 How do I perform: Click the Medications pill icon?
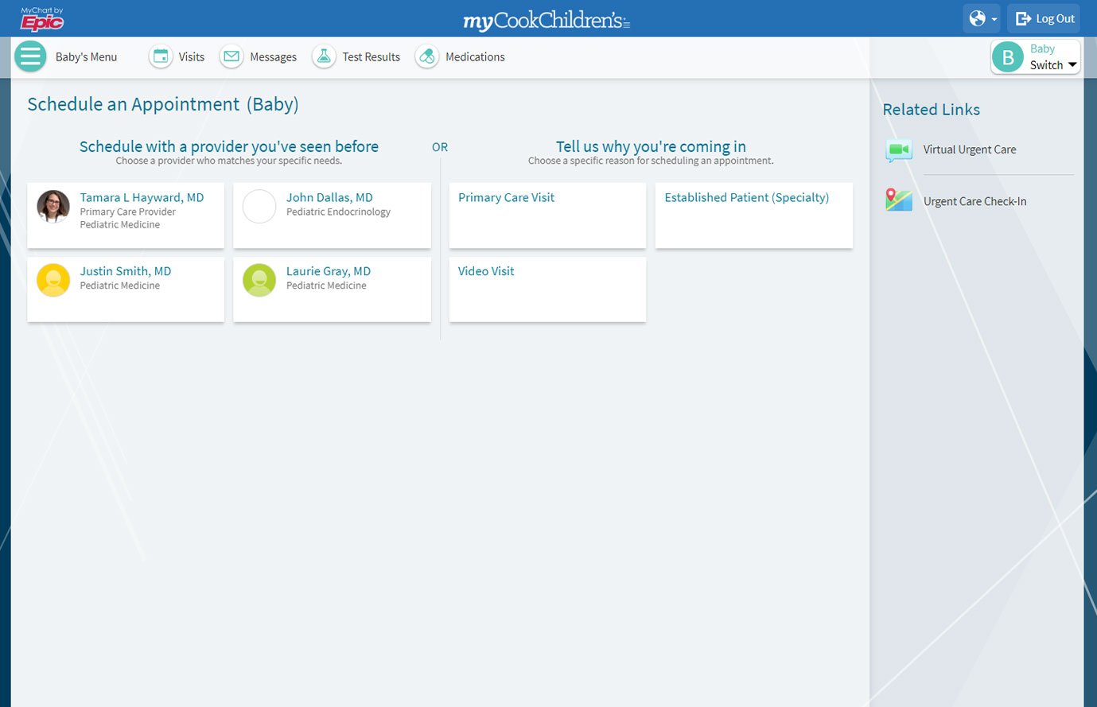click(427, 56)
